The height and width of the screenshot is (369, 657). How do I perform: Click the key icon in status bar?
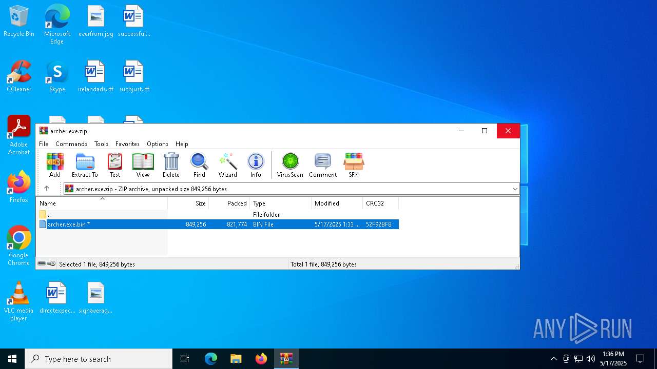51,264
